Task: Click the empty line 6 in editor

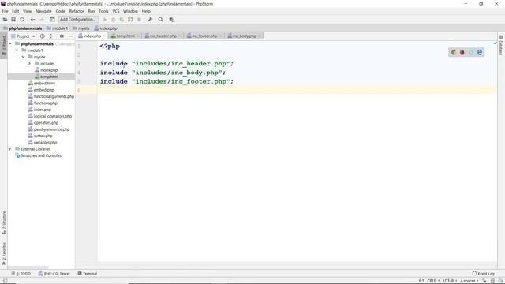Action: click(x=297, y=90)
